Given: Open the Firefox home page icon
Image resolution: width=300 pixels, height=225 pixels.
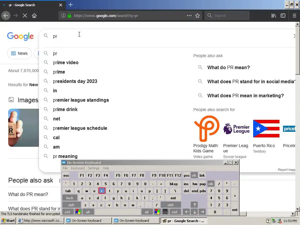Looking at the screenshot, I should coord(34,16).
